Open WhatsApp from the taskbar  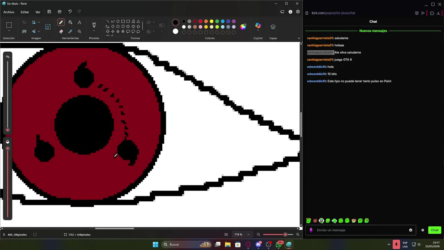pyautogui.click(x=279, y=244)
